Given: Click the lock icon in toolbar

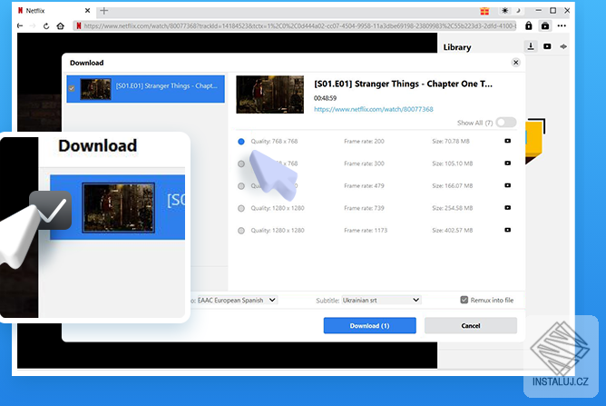Looking at the screenshot, I should (x=528, y=26).
